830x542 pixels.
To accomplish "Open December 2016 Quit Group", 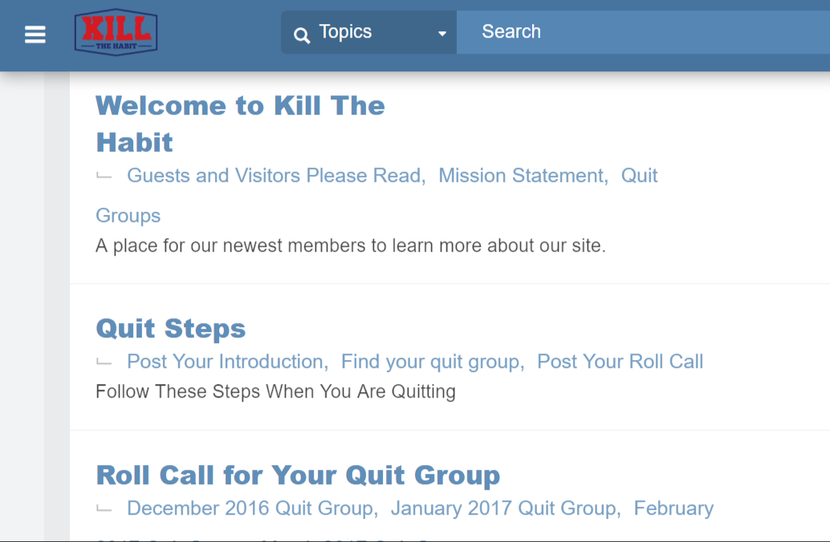I will (253, 508).
